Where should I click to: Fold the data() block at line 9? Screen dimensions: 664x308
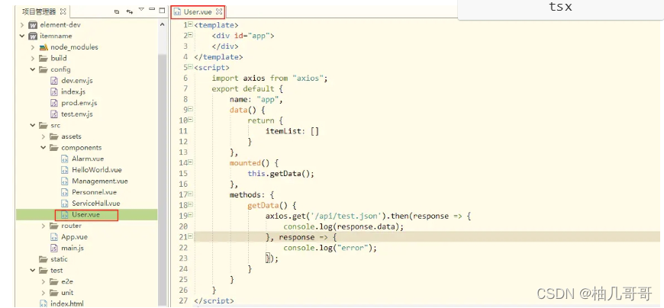tap(190, 109)
